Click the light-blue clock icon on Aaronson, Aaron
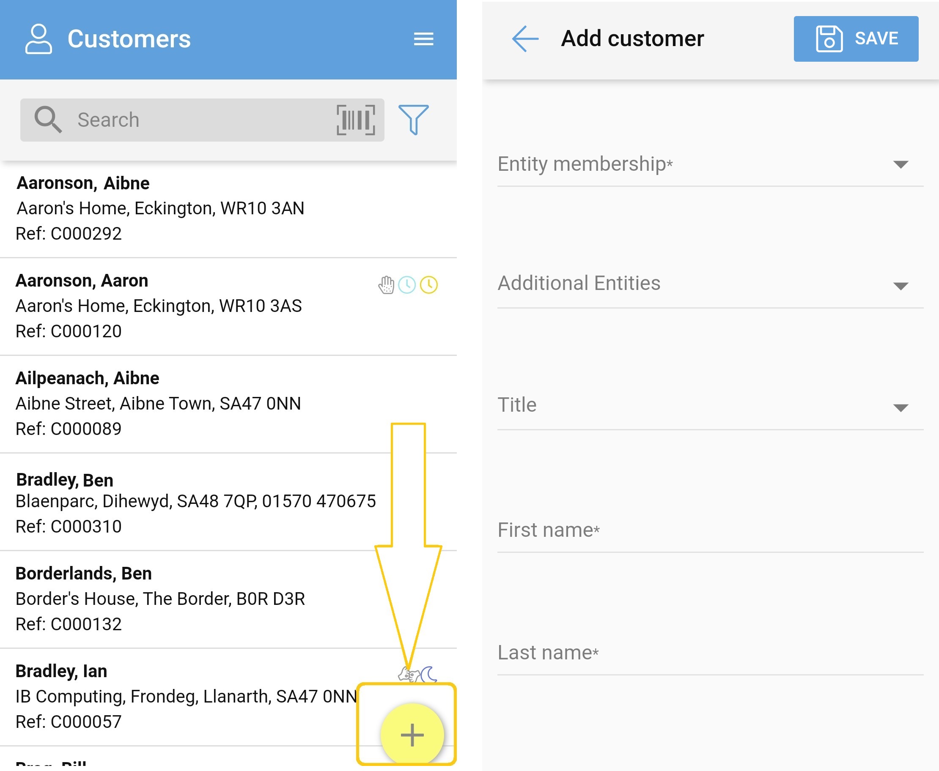Screen dimensions: 939x771 tap(406, 285)
